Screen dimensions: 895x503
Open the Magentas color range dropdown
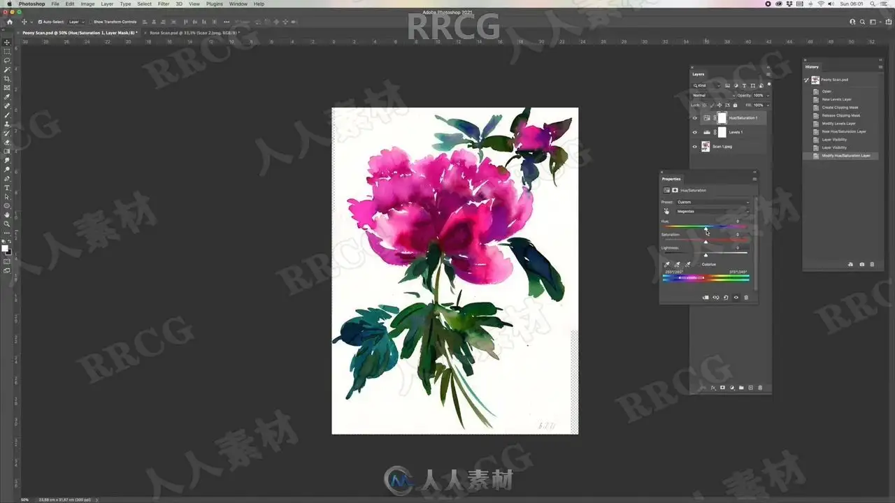[713, 211]
